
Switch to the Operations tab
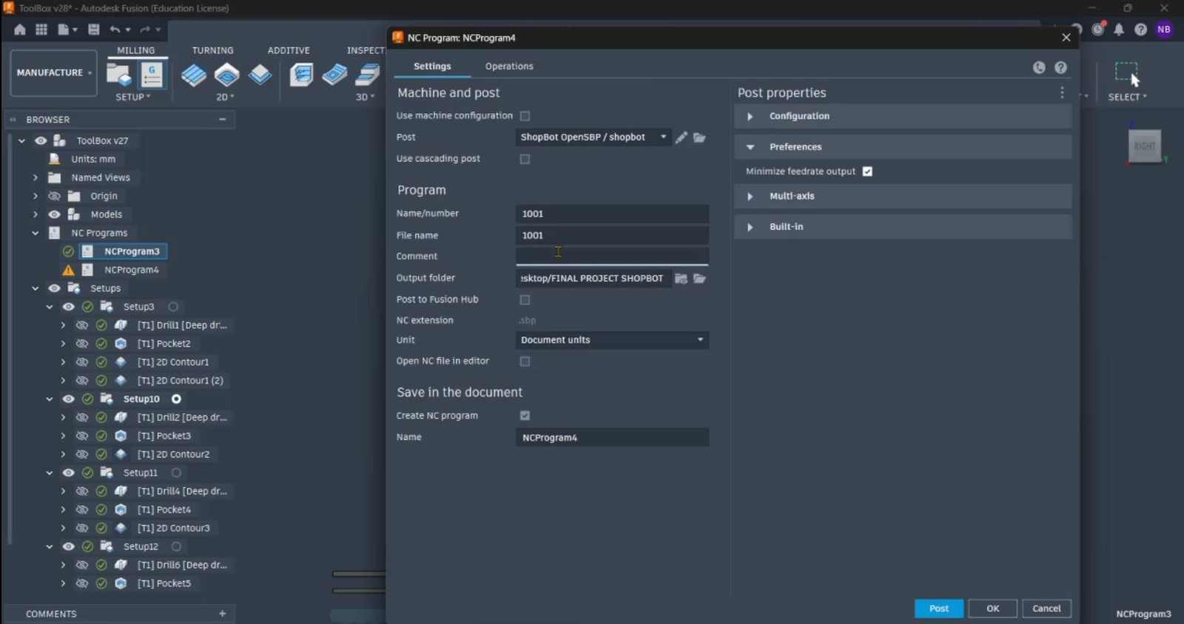pyautogui.click(x=509, y=67)
